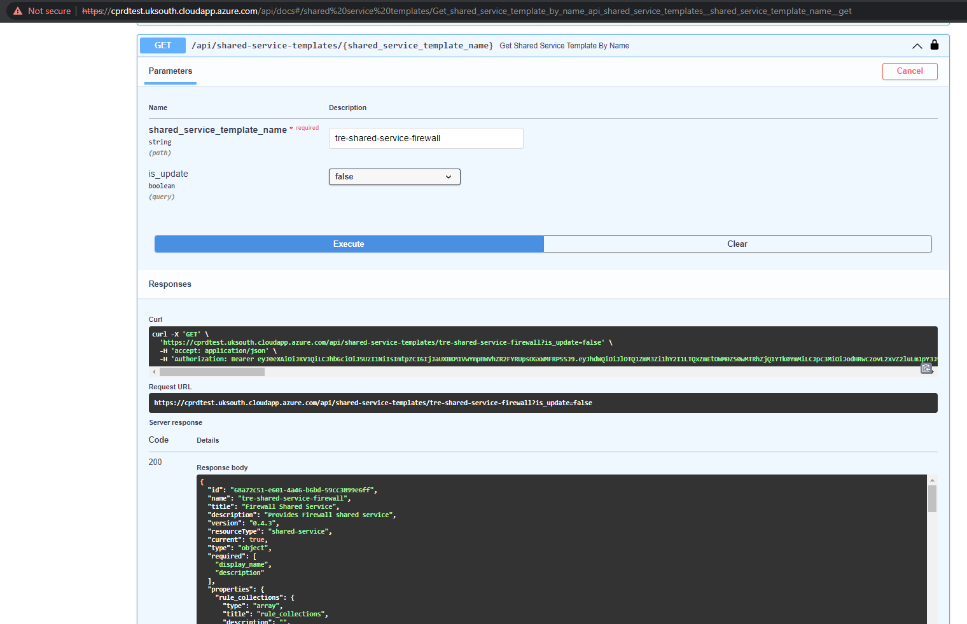967x624 pixels.
Task: Click the endpoint path text
Action: tap(343, 45)
